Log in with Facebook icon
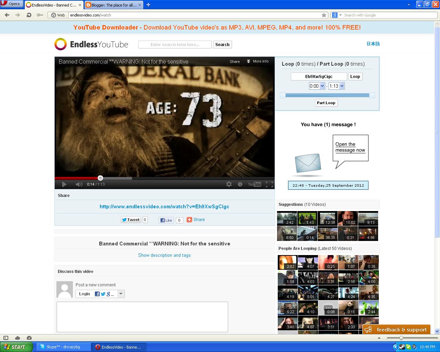440x352 pixels. tap(97, 294)
